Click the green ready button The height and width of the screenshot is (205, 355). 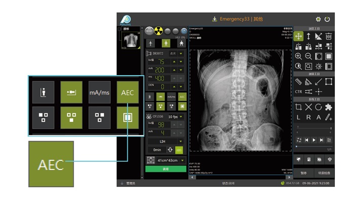(x=166, y=169)
